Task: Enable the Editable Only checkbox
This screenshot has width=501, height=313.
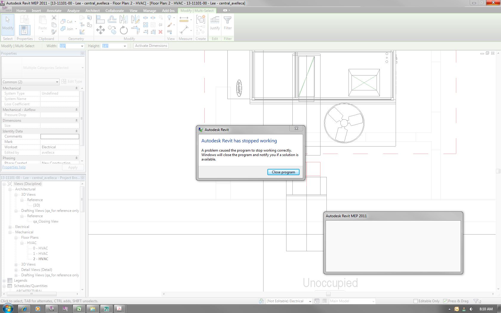Action: point(415,301)
